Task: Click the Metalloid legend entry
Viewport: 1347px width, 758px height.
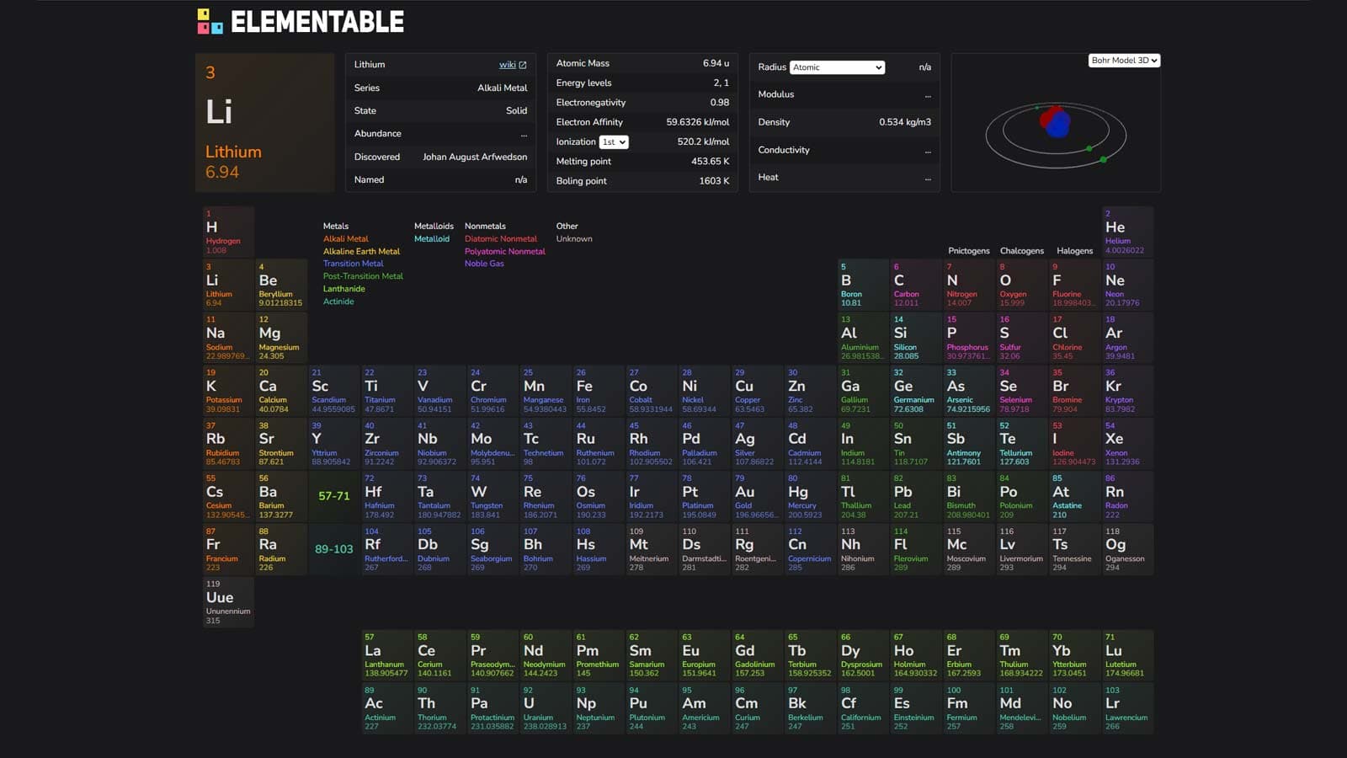Action: tap(432, 238)
